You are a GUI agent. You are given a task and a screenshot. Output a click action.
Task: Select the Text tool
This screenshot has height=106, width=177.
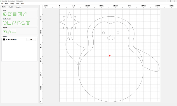pyautogui.click(x=28, y=23)
